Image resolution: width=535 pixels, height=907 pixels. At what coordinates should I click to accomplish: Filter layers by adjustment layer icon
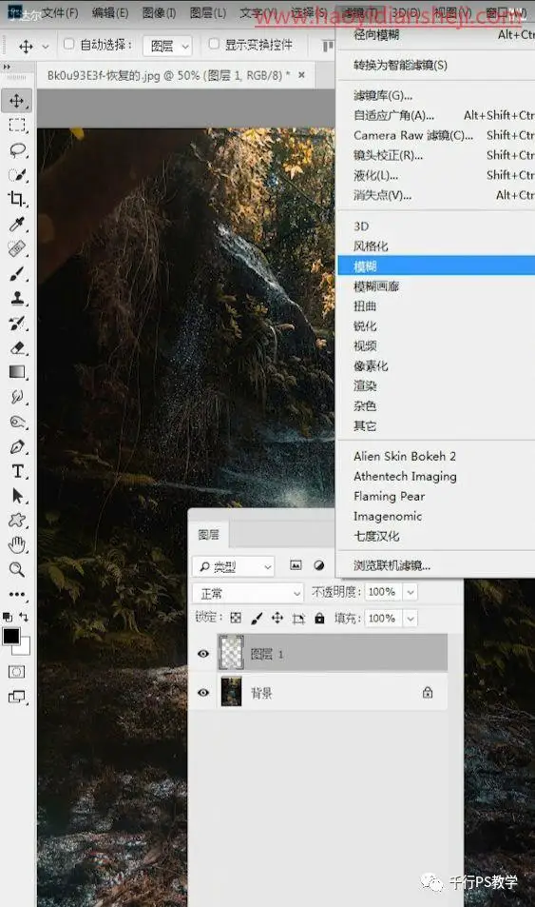pyautogui.click(x=319, y=565)
